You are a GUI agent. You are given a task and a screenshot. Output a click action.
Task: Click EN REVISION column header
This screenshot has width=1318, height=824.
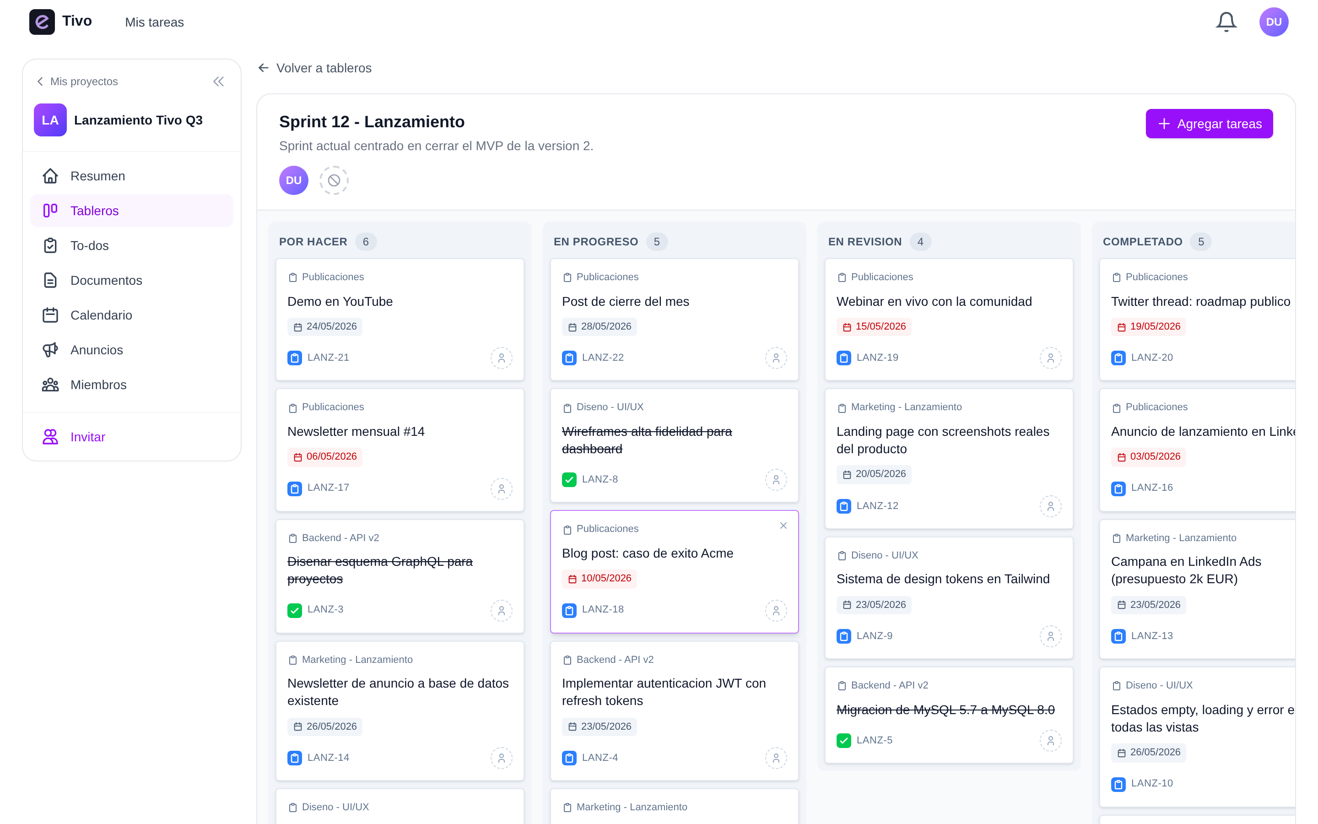[x=865, y=241]
